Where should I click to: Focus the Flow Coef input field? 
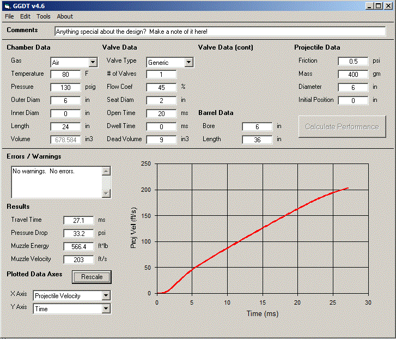point(161,87)
